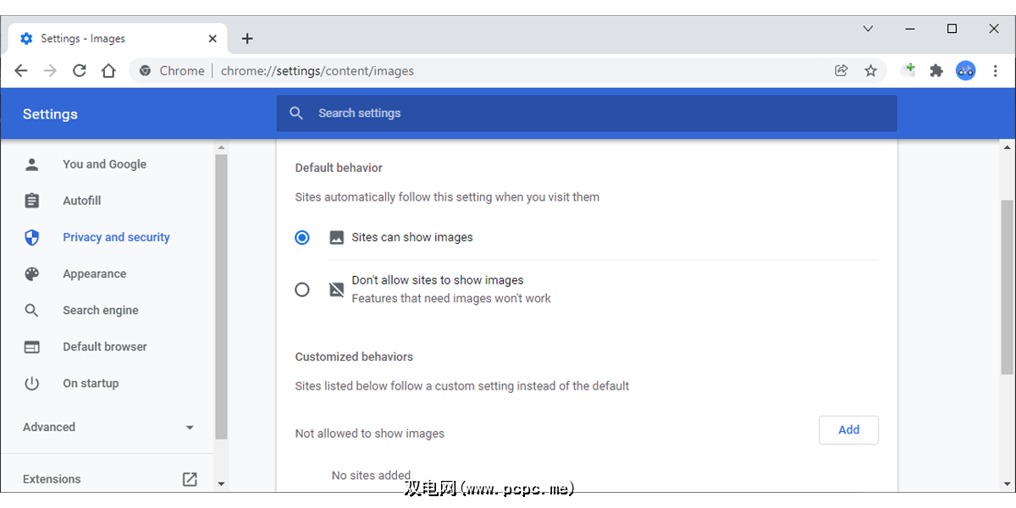1016x508 pixels.
Task: Select "Don't allow sites to show images"
Action: [302, 290]
